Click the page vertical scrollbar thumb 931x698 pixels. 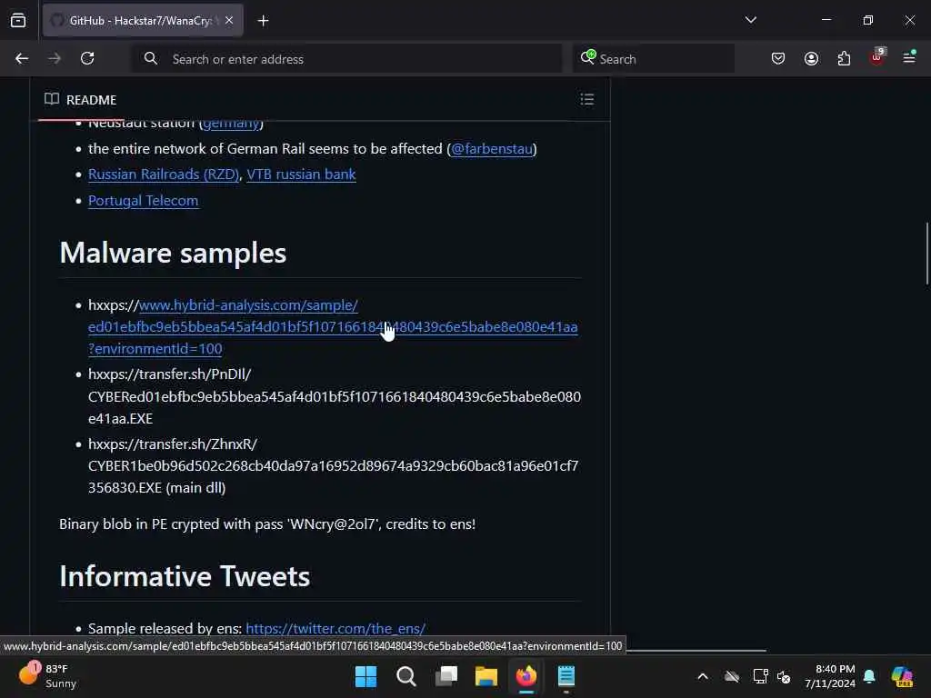coord(926,254)
